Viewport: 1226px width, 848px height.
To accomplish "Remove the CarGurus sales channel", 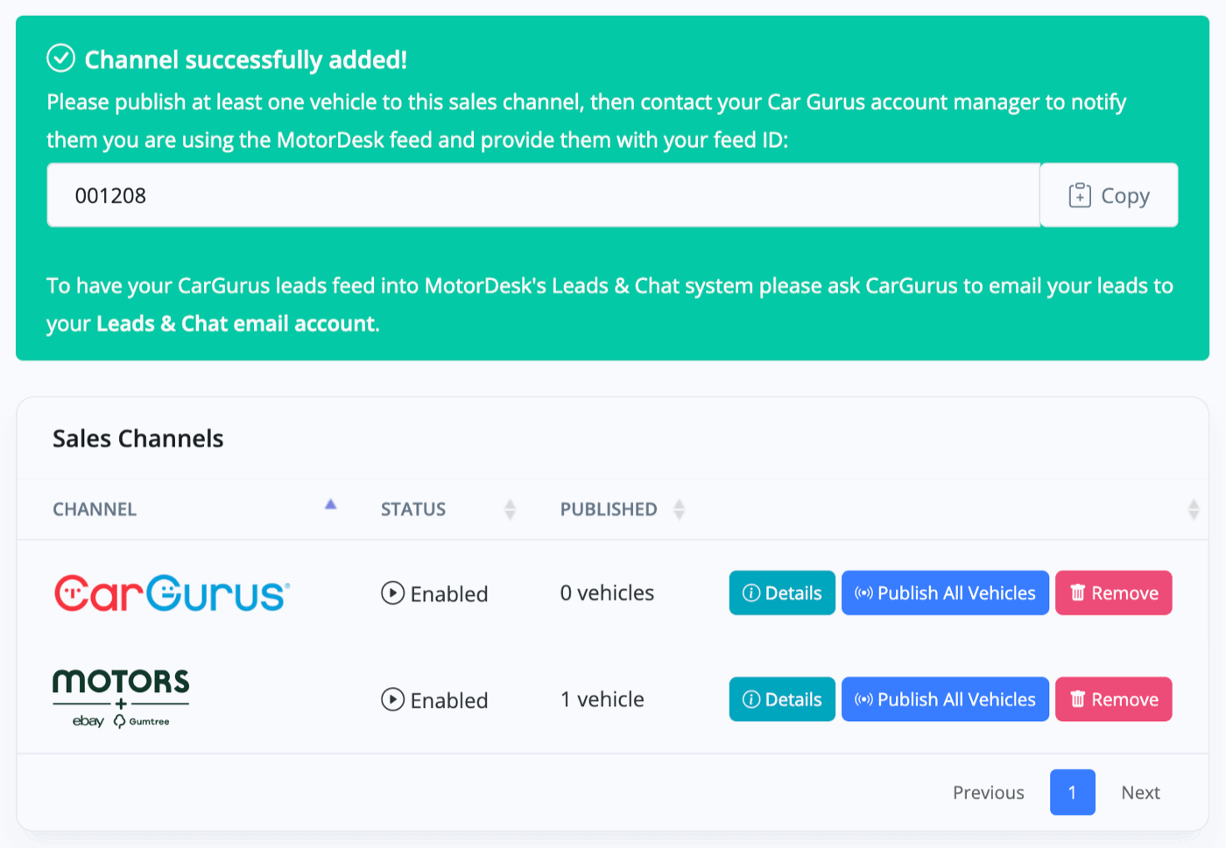I will click(1113, 593).
